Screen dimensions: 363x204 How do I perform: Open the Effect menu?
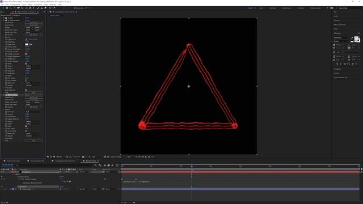tap(30, 5)
